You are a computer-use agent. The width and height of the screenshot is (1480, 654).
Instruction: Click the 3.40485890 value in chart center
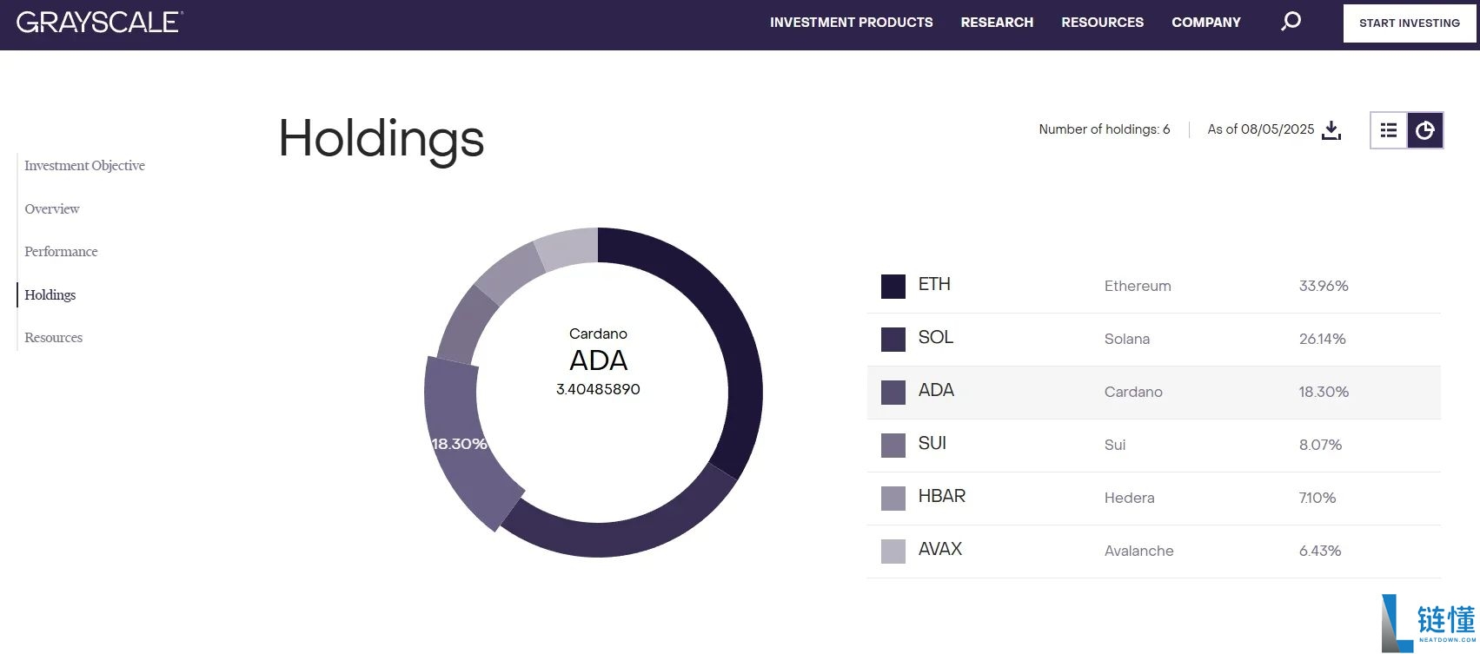598,389
